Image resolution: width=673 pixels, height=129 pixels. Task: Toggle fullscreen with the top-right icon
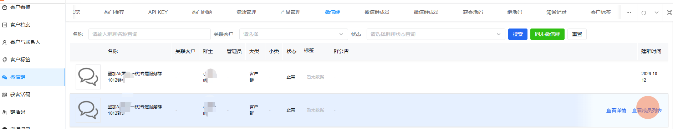point(669,12)
